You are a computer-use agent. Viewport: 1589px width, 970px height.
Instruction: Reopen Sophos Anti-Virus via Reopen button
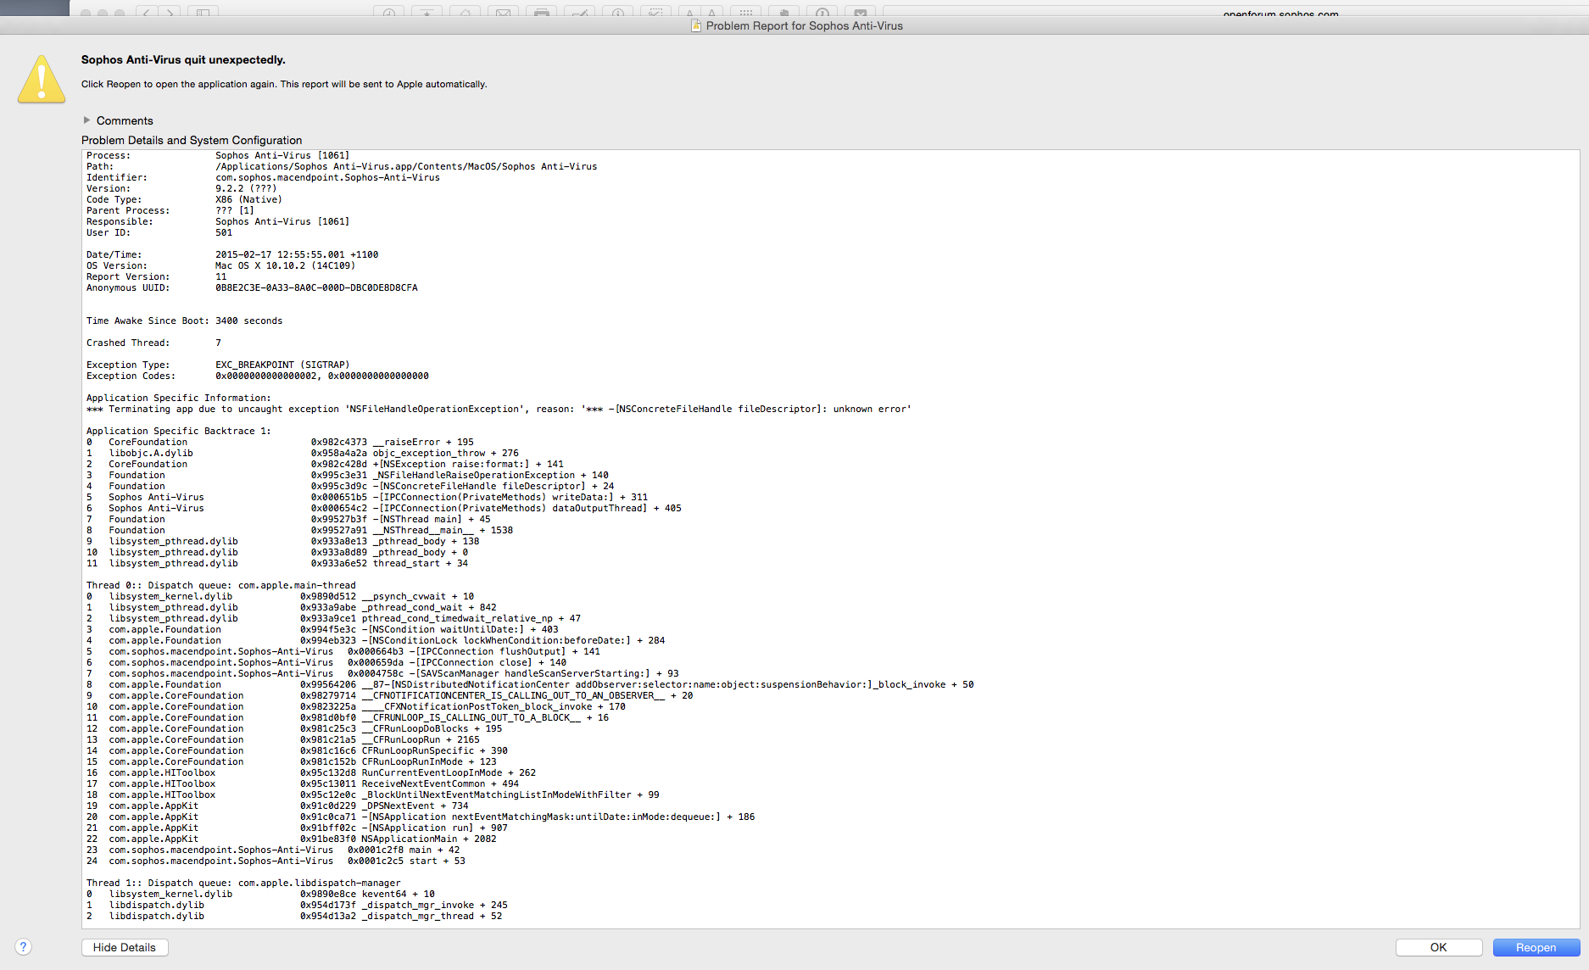(1536, 947)
